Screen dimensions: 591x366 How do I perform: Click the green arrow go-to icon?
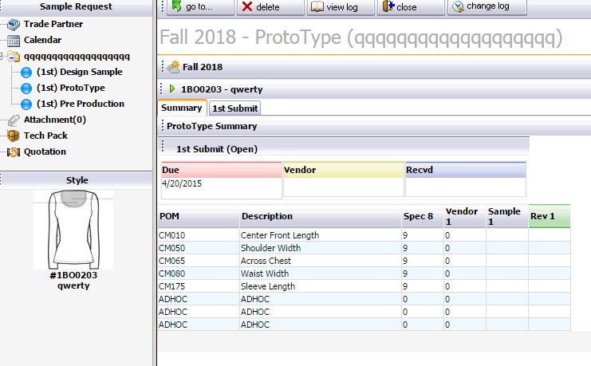click(177, 6)
